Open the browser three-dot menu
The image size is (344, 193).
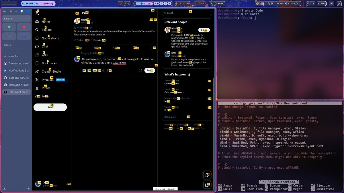click(5, 11)
